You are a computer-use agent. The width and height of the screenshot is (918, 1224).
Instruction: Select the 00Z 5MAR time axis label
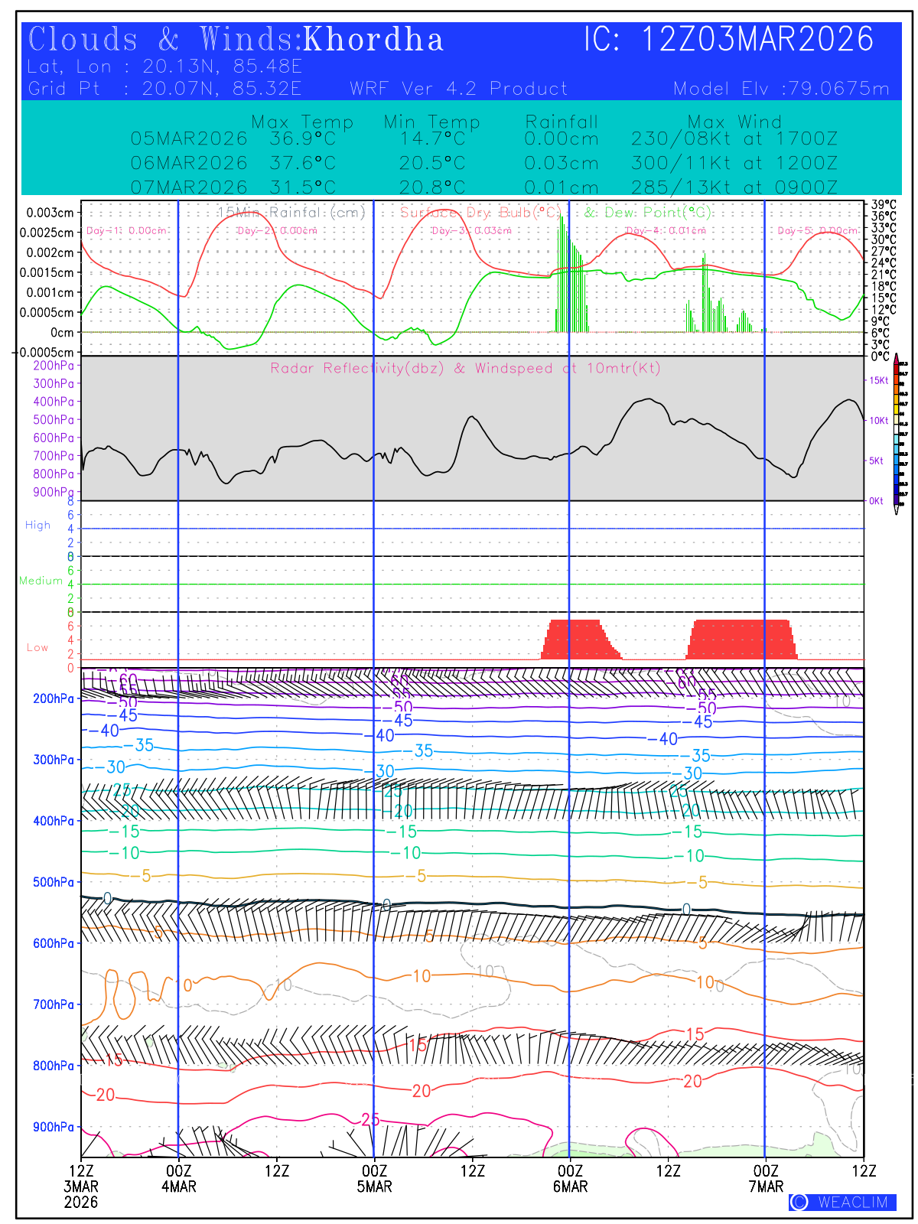[374, 1179]
